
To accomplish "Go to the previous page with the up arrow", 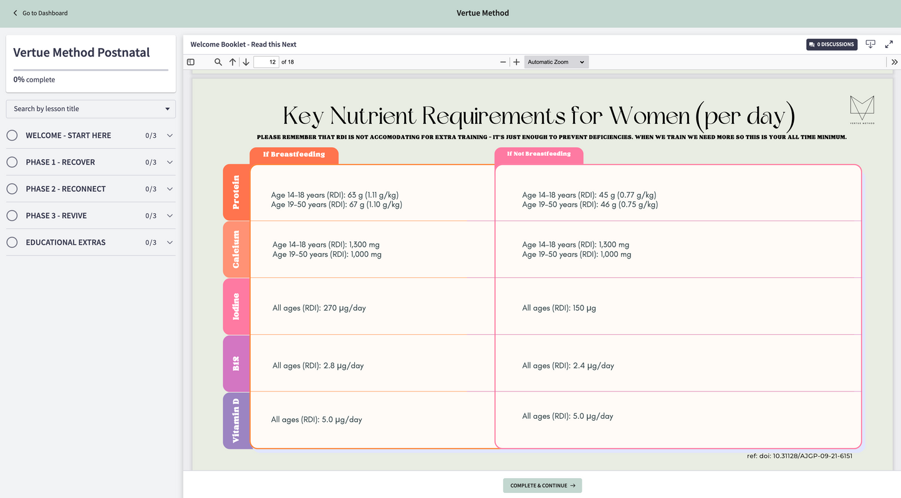I will (x=232, y=62).
